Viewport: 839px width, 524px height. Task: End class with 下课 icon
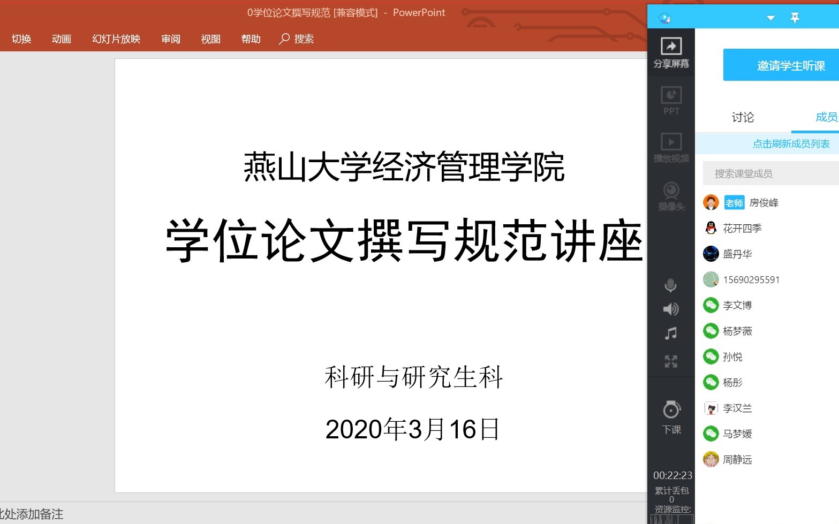pyautogui.click(x=671, y=417)
